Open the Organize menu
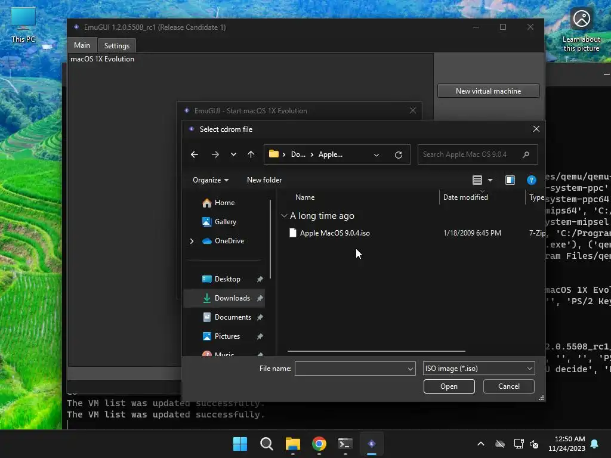The height and width of the screenshot is (458, 611). (x=211, y=180)
